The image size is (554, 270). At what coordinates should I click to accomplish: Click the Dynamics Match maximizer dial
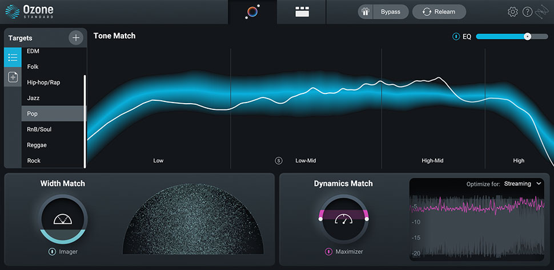(x=343, y=219)
